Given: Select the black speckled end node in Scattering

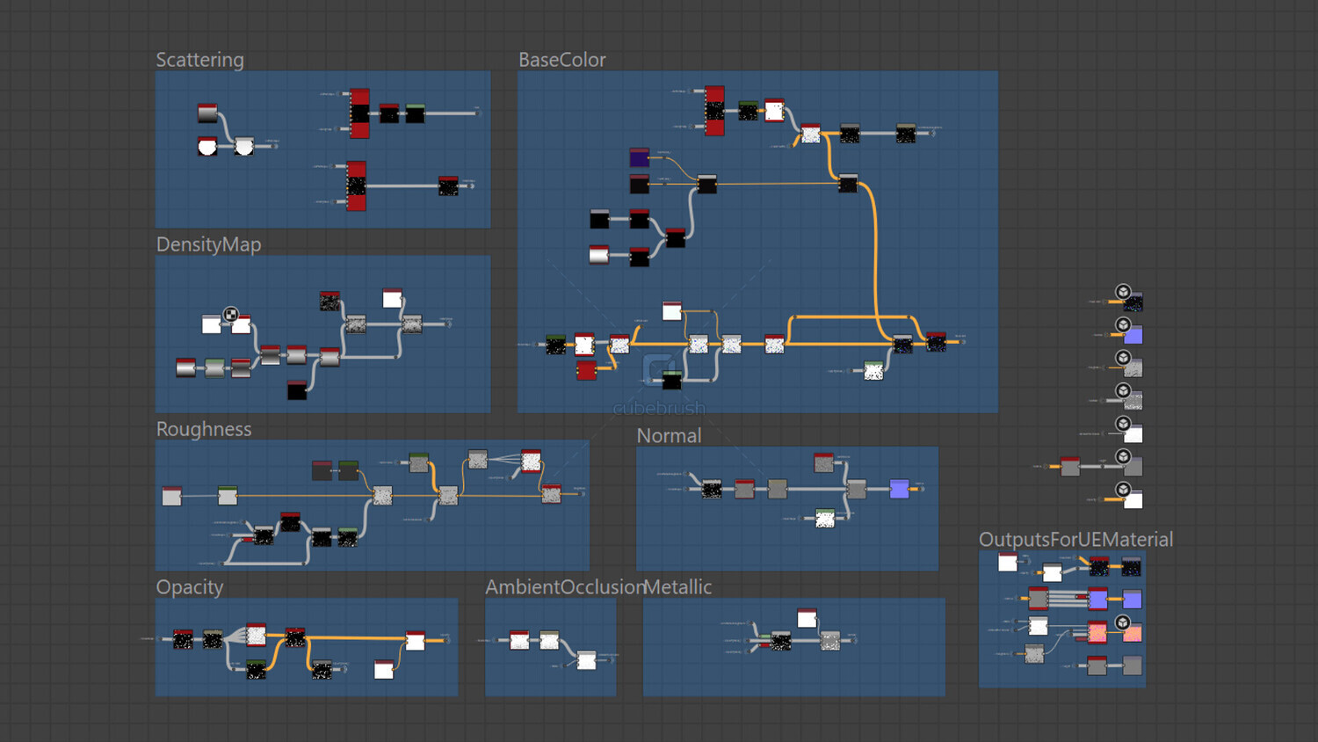Looking at the screenshot, I should pyautogui.click(x=448, y=185).
